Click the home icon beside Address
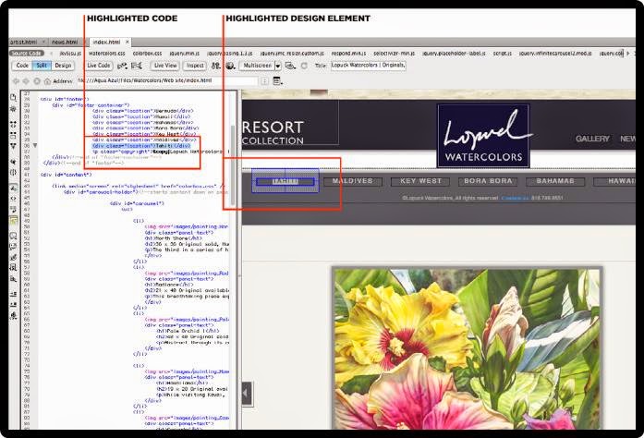 coord(47,81)
